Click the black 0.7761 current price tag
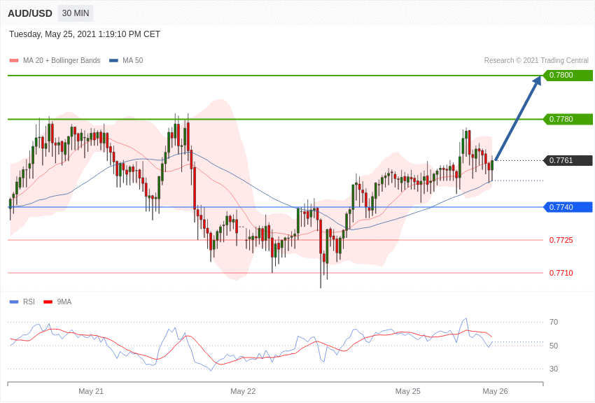This screenshot has width=595, height=403. 568,160
